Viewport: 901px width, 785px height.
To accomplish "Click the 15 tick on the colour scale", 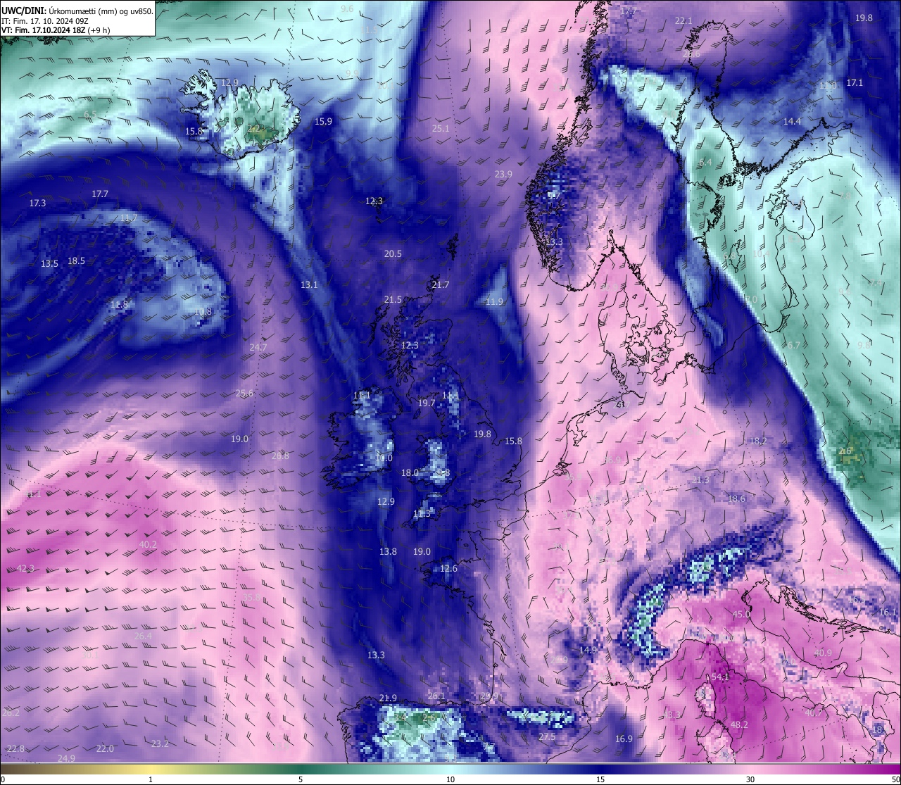I will [x=600, y=779].
